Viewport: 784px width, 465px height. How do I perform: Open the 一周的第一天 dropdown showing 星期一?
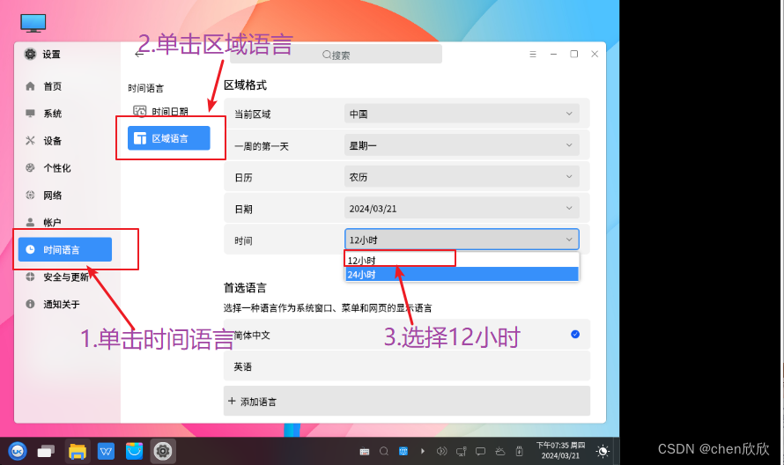tap(462, 145)
